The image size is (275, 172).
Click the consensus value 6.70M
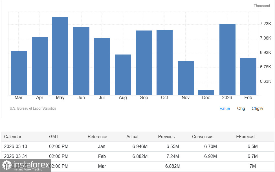(210, 146)
